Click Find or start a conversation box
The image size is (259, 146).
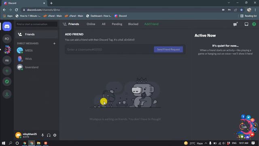[x=36, y=24]
